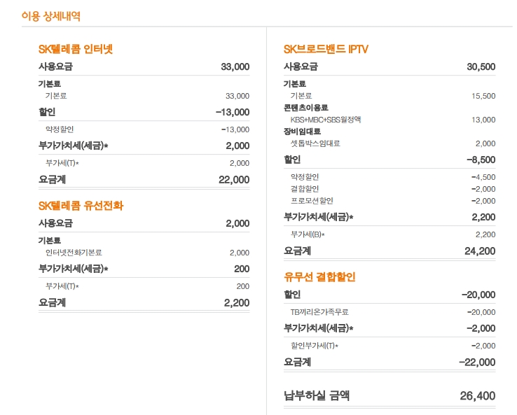The height and width of the screenshot is (415, 517).
Task: Select the SK텔레콤 인터넷 section title
Action: coord(76,49)
